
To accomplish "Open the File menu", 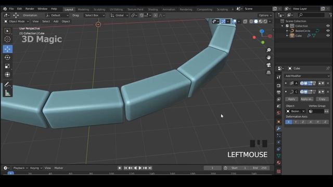I will coord(11,9).
